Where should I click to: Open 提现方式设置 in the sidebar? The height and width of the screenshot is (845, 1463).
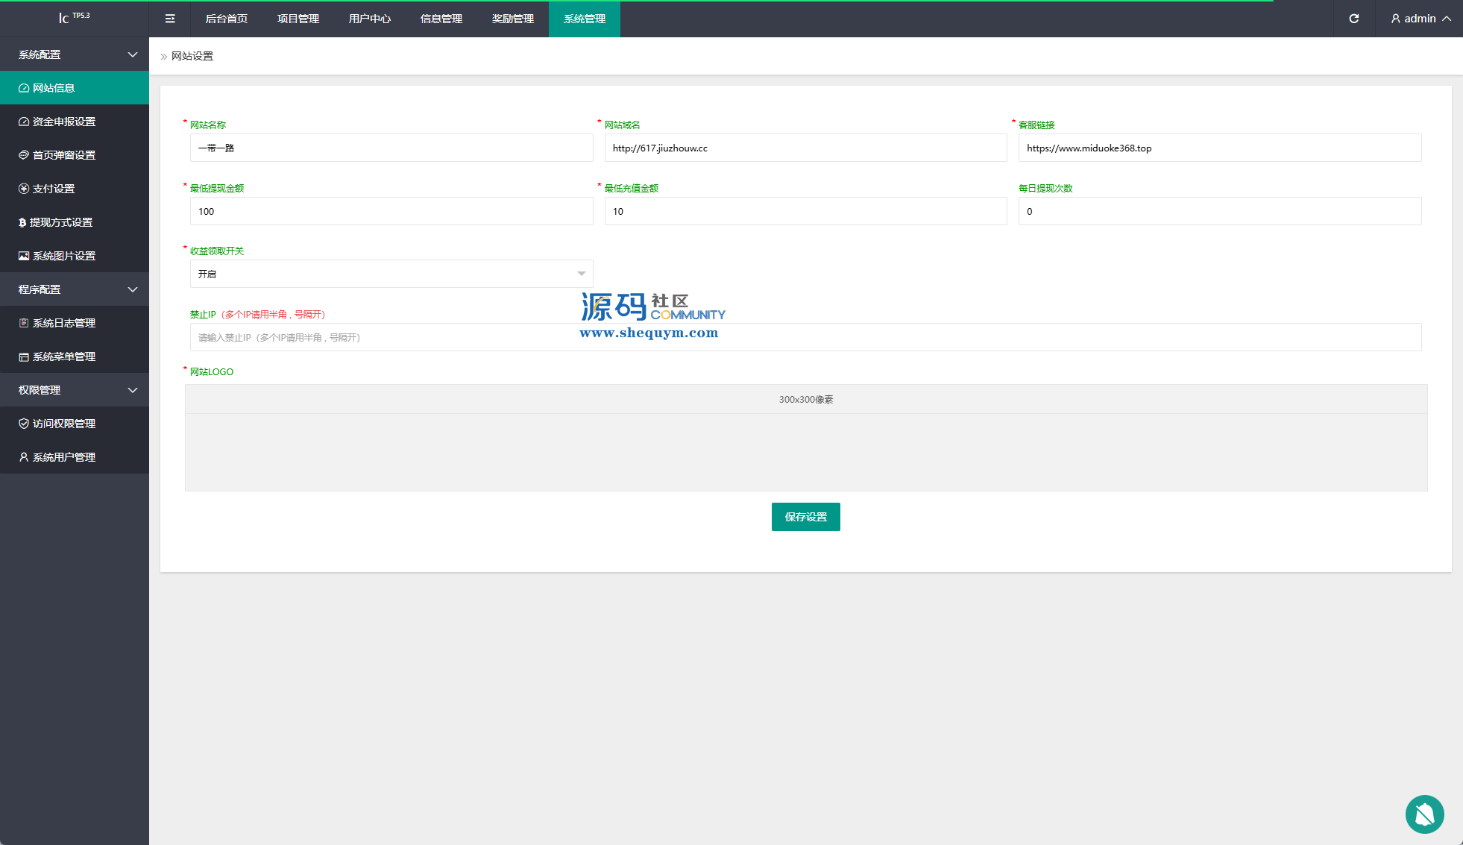pyautogui.click(x=61, y=222)
